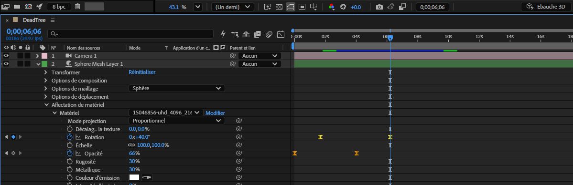This screenshot has height=185, width=573.
Task: Toggle the Opacité stopwatch
Action: coord(70,153)
